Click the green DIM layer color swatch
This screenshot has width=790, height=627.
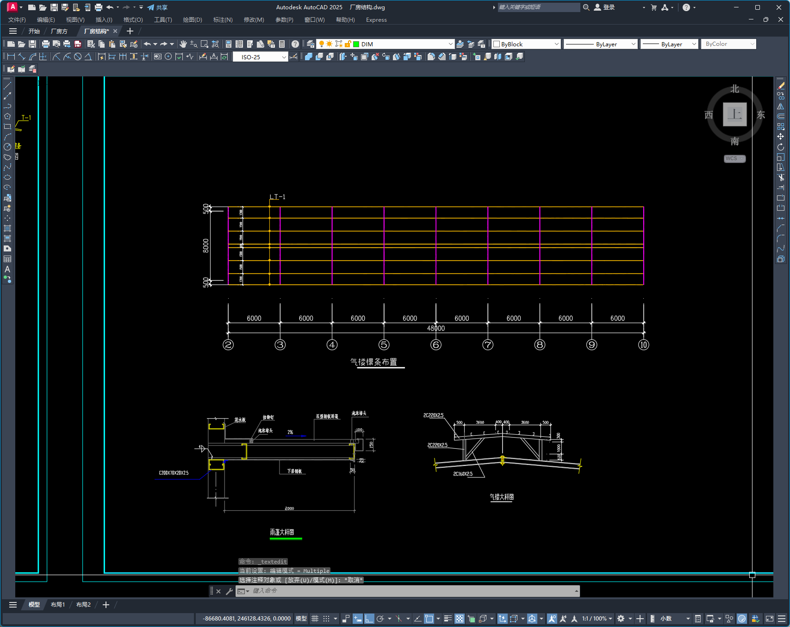tap(356, 44)
